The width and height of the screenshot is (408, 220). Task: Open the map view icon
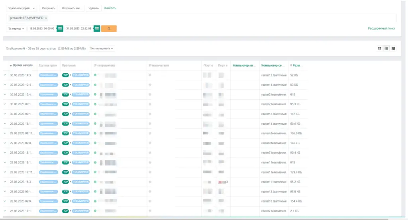[393, 49]
